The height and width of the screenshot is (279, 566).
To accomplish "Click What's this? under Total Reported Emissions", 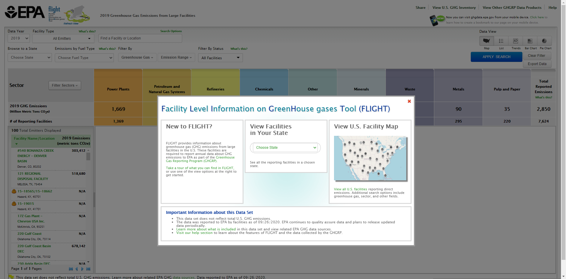I will [544, 98].
